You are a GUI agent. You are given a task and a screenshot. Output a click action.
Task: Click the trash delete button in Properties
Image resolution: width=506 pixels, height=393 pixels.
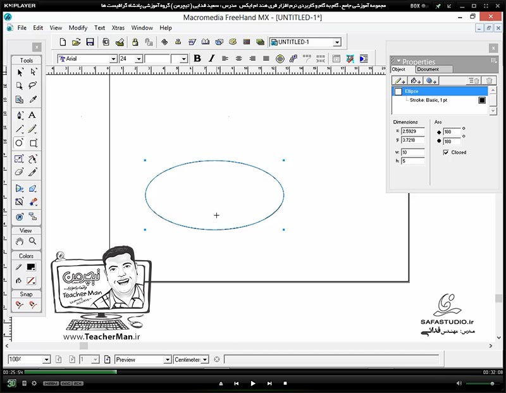coord(489,81)
